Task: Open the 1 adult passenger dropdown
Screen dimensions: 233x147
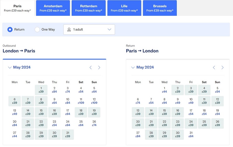Action: (x=89, y=30)
